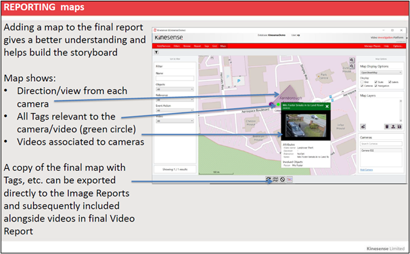Open the Options menu
The image size is (410, 254).
click(398, 46)
